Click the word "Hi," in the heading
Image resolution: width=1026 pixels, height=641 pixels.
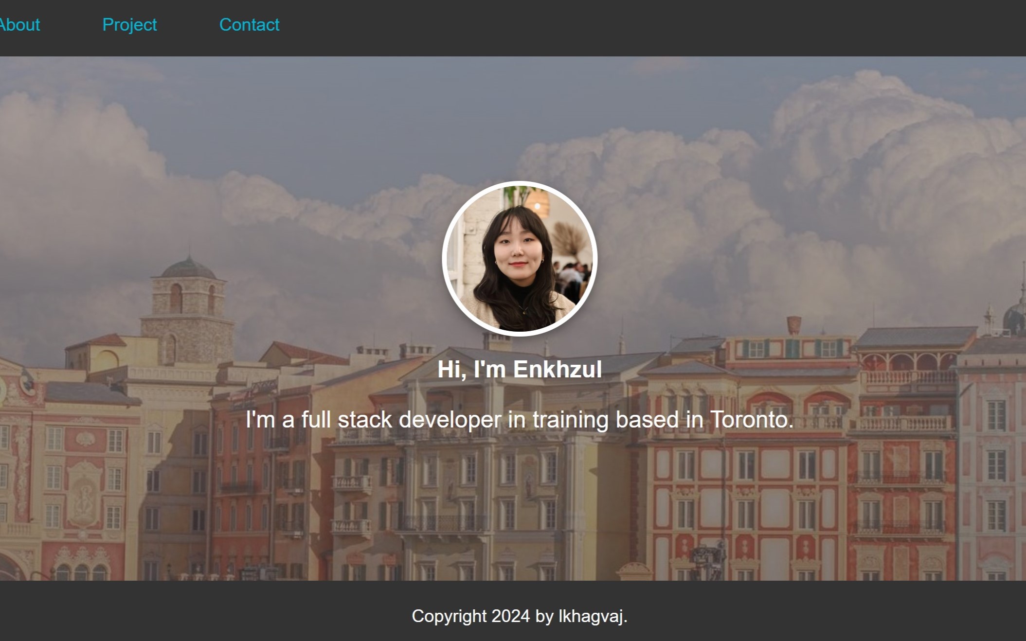[x=452, y=369]
